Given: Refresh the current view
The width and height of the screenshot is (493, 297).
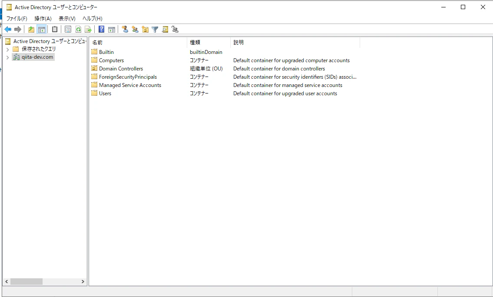Looking at the screenshot, I should (x=78, y=30).
